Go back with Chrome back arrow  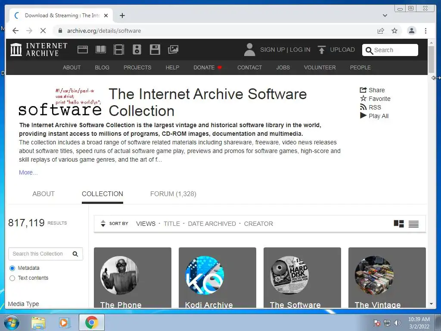(x=16, y=31)
